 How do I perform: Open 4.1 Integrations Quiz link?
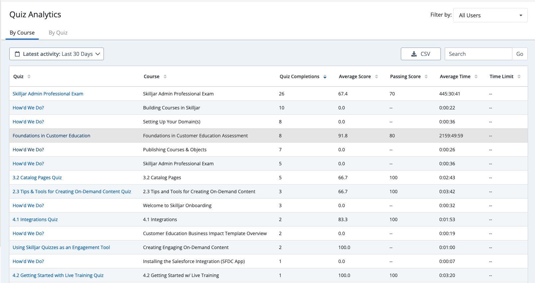(x=35, y=219)
